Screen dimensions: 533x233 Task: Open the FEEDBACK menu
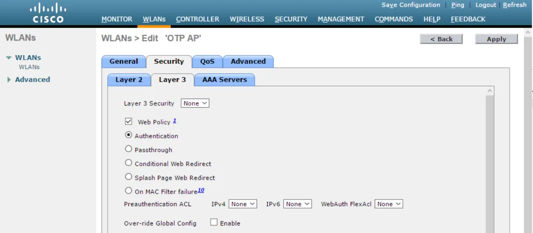[468, 19]
